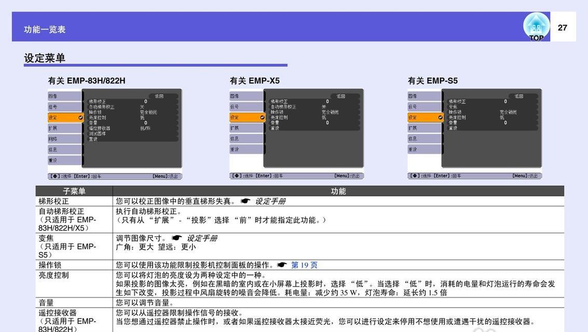This screenshot has height=332, width=588.
Task: Click 前/后 value in EMP-83H/822H menu
Action: click(145, 128)
